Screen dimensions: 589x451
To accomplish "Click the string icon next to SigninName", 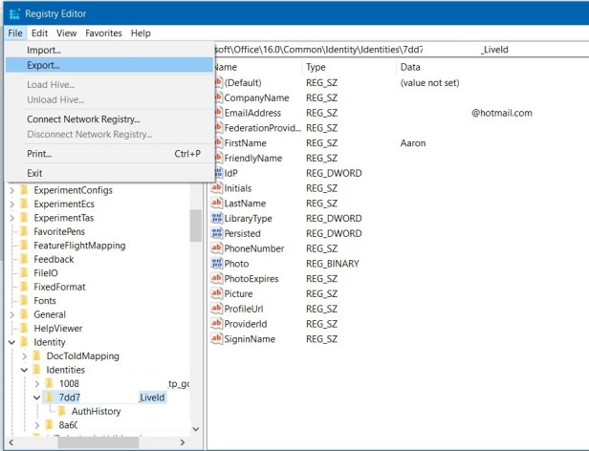I will (216, 339).
